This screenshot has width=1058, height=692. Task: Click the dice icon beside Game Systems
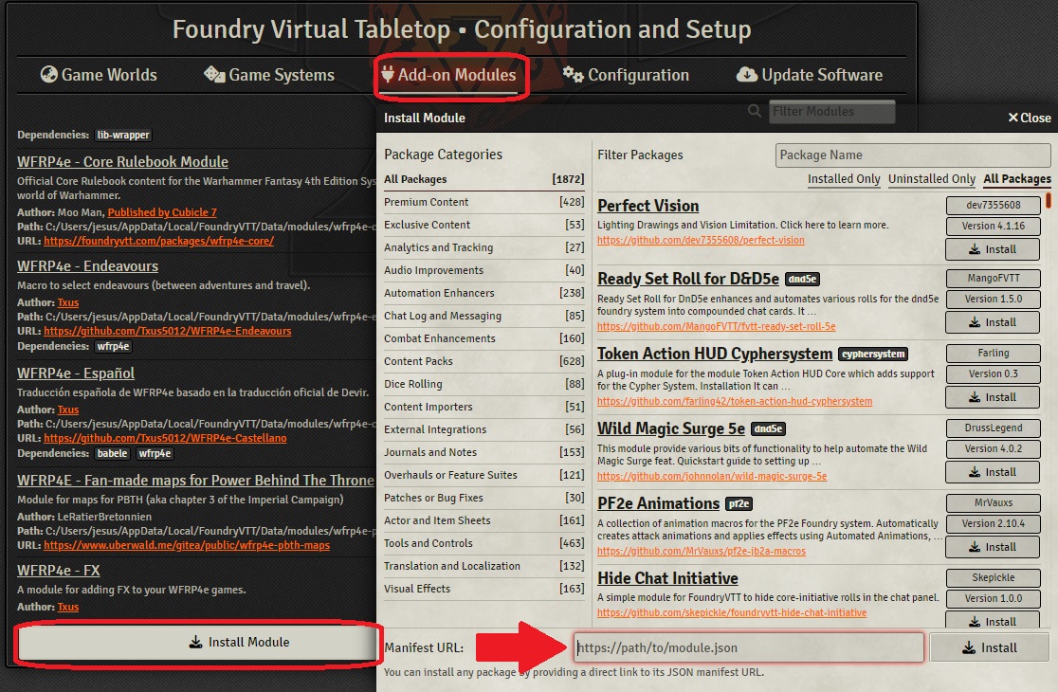pyautogui.click(x=214, y=74)
